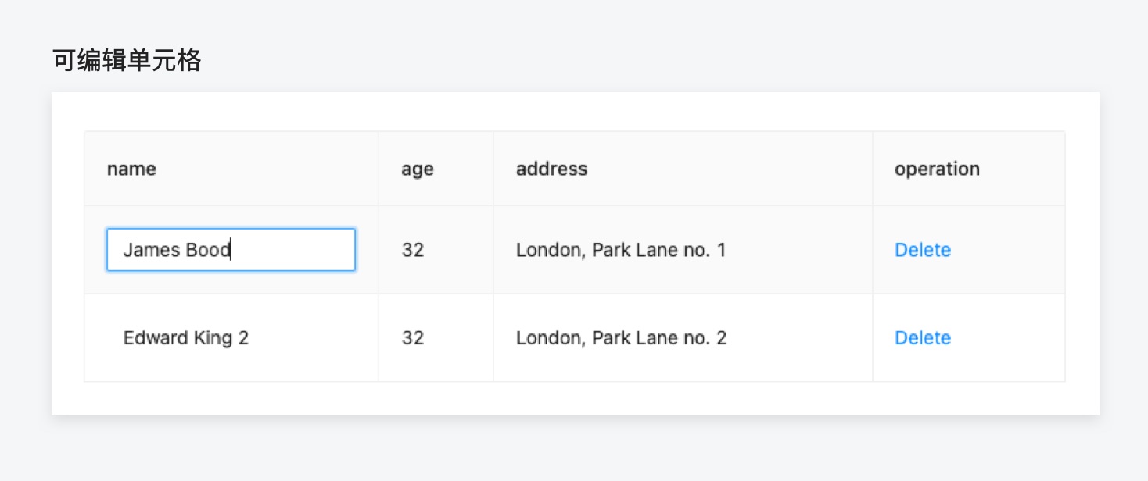This screenshot has height=481, width=1148.
Task: Place cursor on "Bood" in the input
Action: [x=208, y=250]
